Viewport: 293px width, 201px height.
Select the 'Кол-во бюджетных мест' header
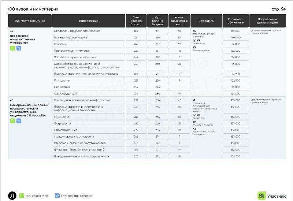[x=179, y=21]
